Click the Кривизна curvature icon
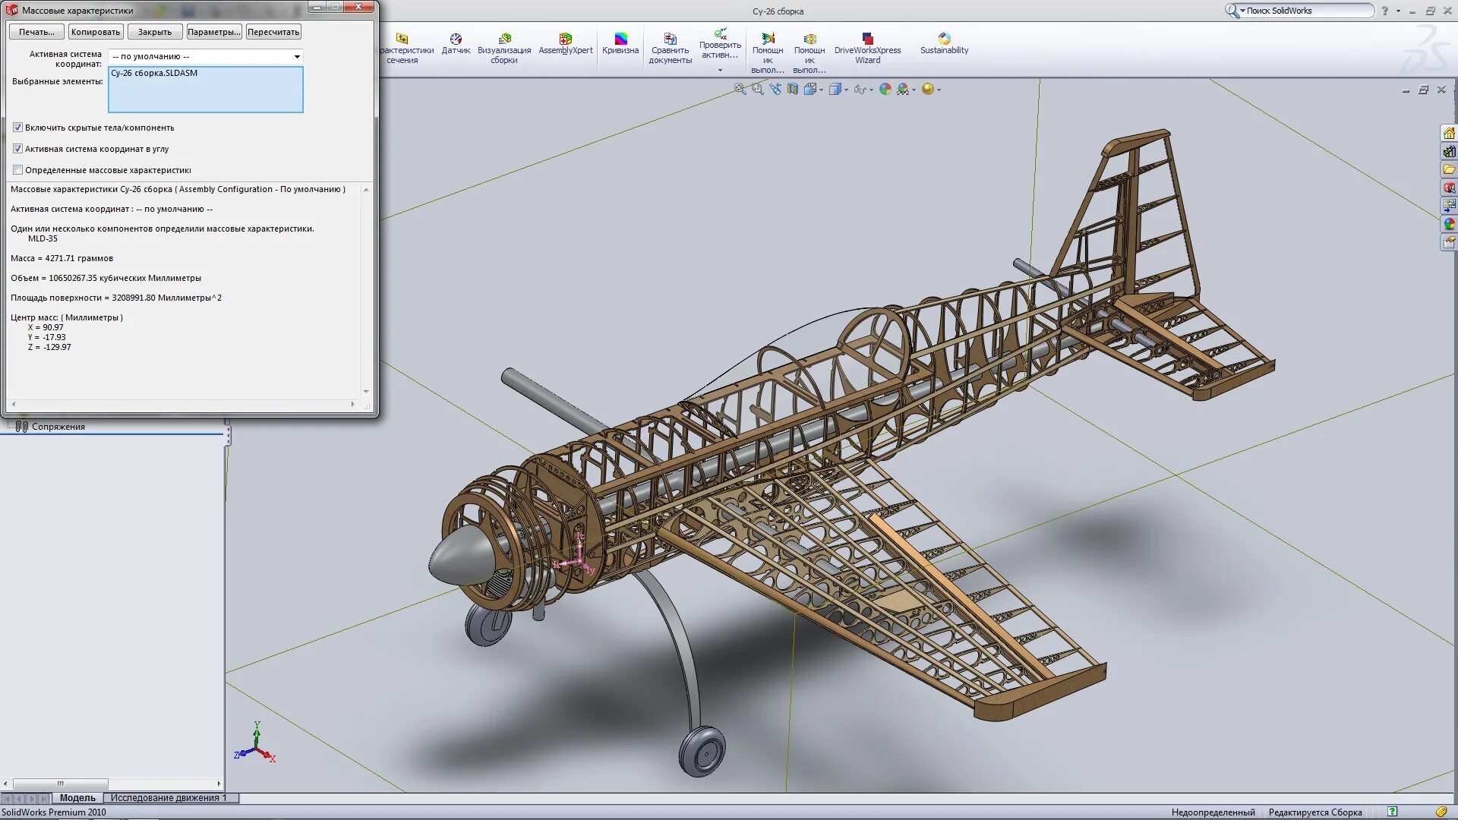 pos(620,43)
